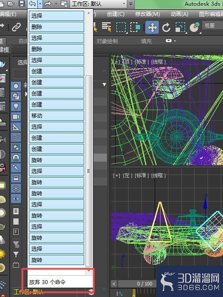Toggle Window/Crossing selection mode
This screenshot has height=297, width=223.
click(135, 27)
